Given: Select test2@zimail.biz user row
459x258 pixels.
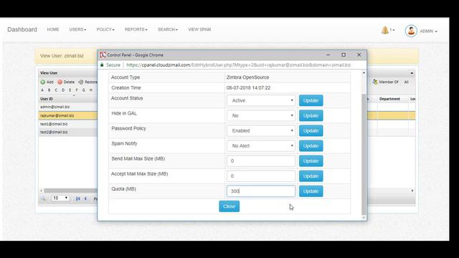Looking at the screenshot, I should [68, 132].
